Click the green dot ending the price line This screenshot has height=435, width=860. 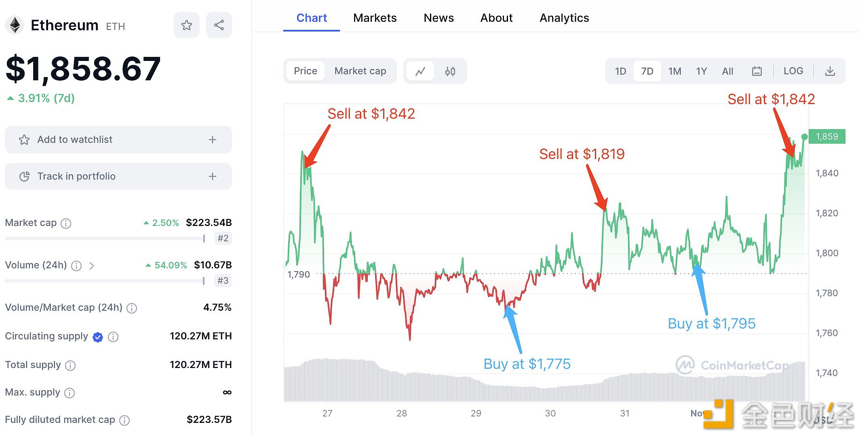coord(804,137)
